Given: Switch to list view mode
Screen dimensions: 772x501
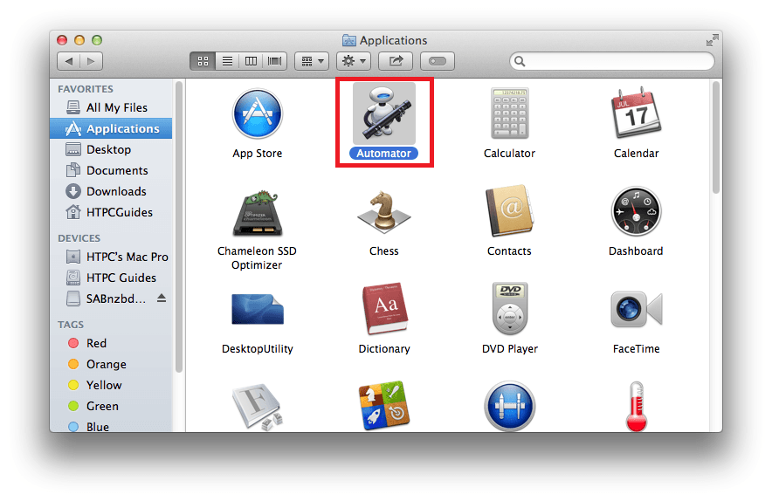Looking at the screenshot, I should coord(227,61).
